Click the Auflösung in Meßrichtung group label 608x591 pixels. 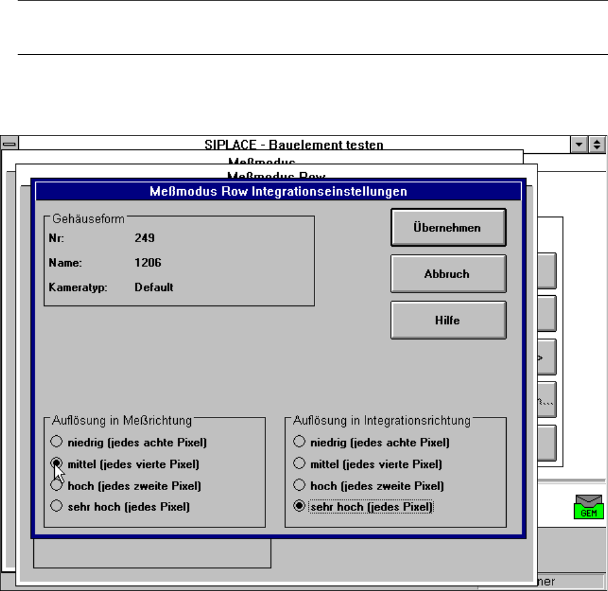[x=122, y=421]
